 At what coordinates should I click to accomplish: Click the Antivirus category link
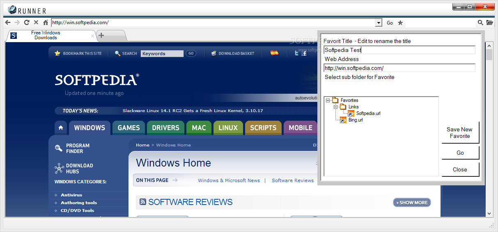(x=71, y=195)
